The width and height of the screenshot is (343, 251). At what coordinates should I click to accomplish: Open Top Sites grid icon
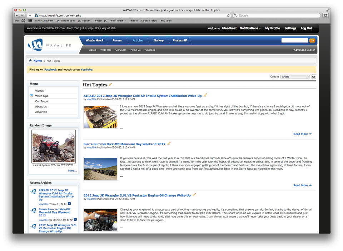pyautogui.click(x=30, y=21)
